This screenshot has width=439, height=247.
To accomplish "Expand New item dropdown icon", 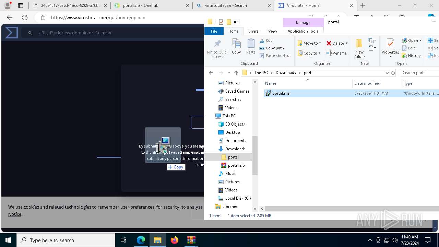I will tap(372, 40).
